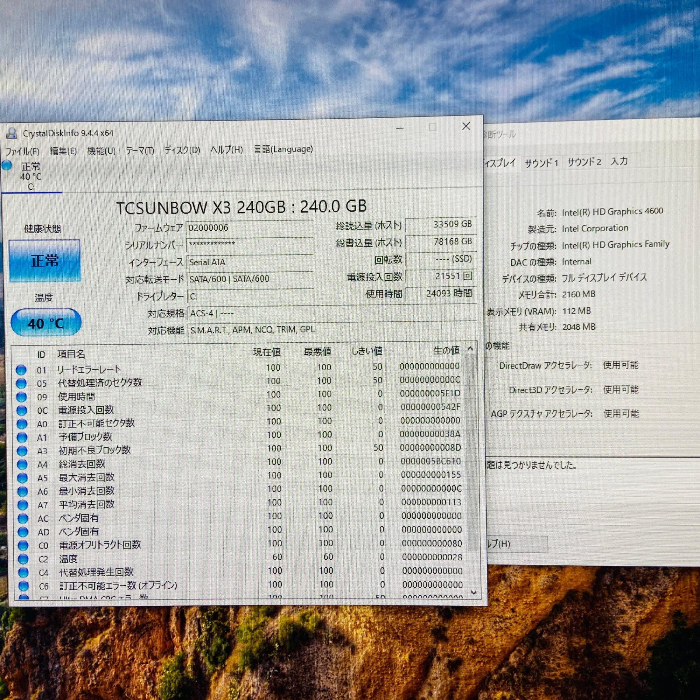
Task: Click the status icon for 総消去回数 row
Action: [22, 464]
